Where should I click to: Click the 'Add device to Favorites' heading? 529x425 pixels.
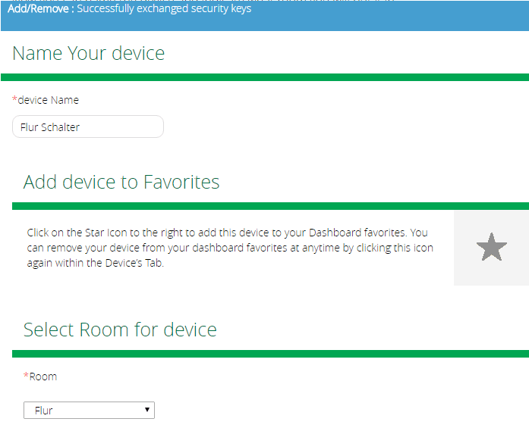(x=121, y=182)
